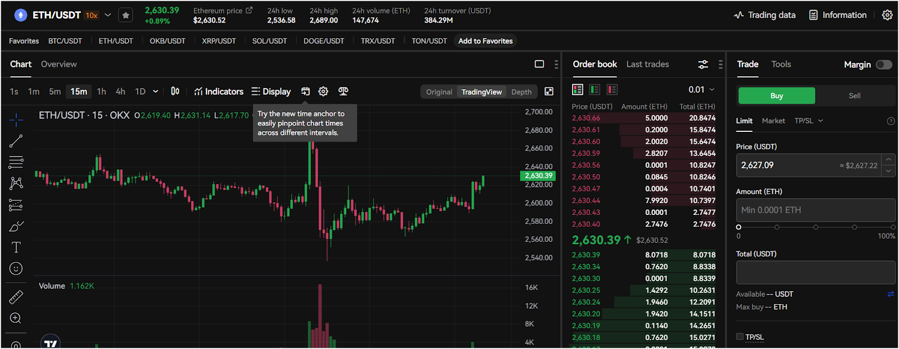Click Add to Favorites button

coord(485,41)
